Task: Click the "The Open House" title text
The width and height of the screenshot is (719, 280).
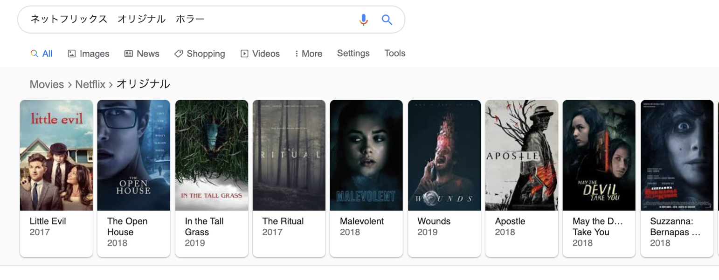Action: [127, 227]
